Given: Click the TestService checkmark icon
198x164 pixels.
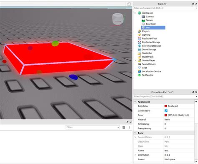Looking at the screenshot, I should click(140, 75).
